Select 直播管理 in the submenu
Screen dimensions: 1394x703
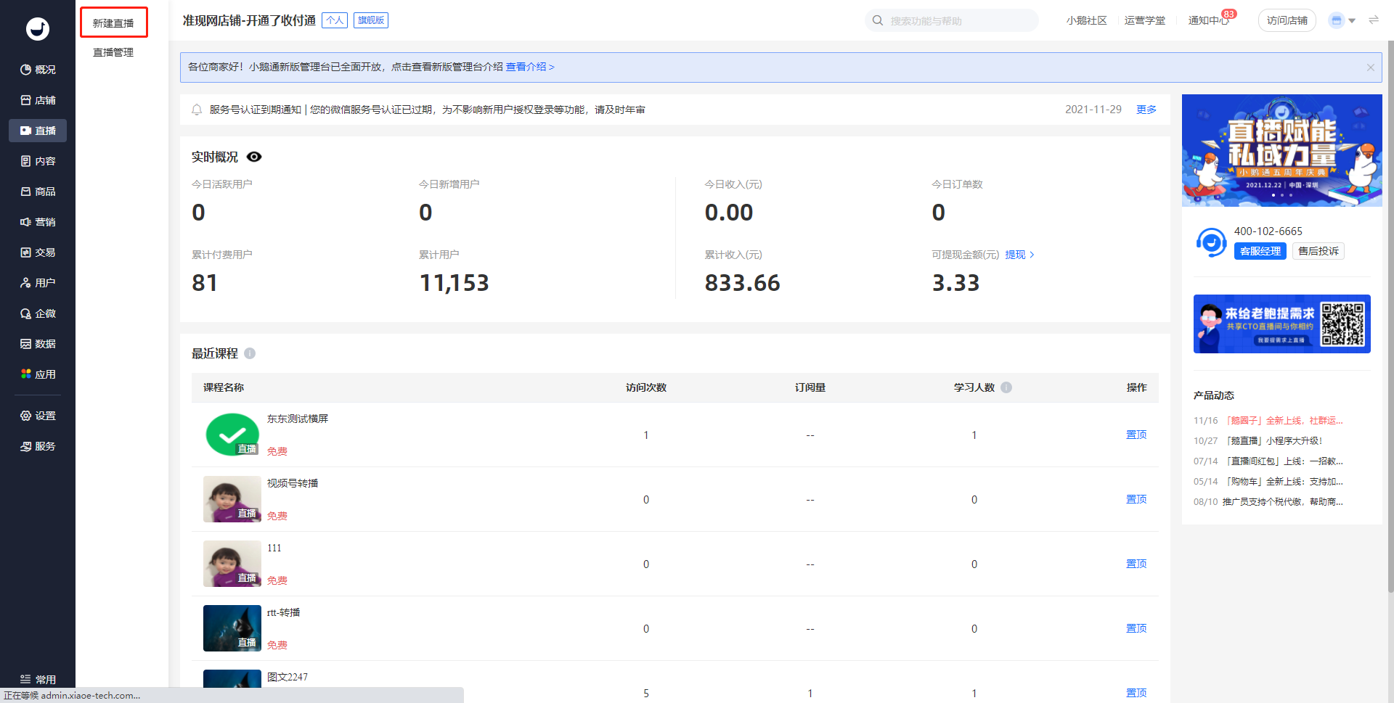113,52
